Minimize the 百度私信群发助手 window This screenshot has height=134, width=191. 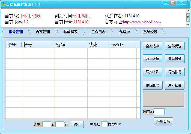(166, 2)
